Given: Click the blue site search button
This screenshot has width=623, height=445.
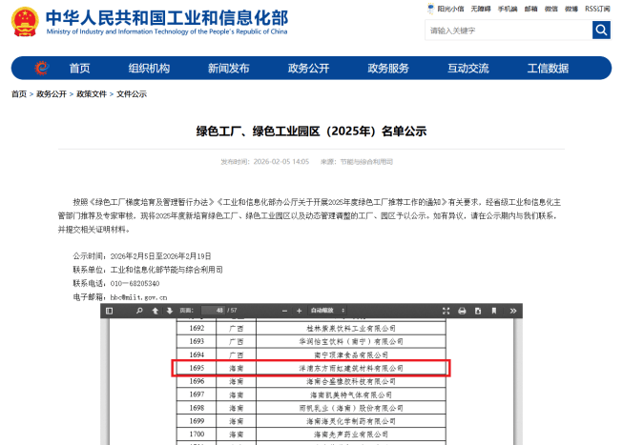Looking at the screenshot, I should 601,30.
